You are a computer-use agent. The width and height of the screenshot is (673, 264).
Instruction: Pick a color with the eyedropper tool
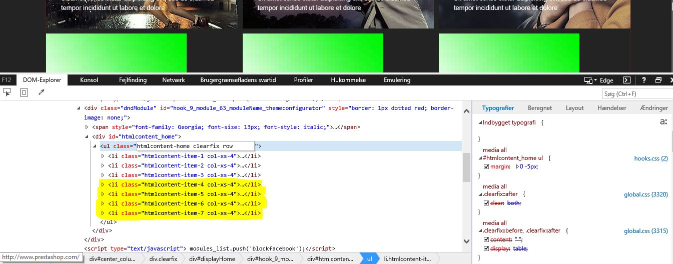point(41,92)
